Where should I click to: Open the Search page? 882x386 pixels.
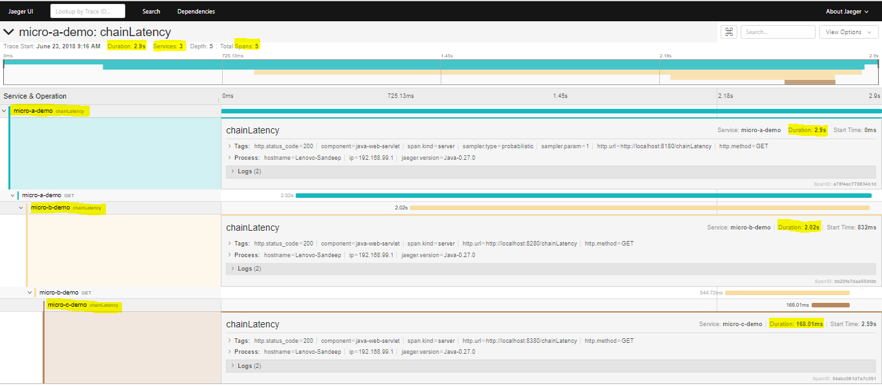click(x=151, y=11)
